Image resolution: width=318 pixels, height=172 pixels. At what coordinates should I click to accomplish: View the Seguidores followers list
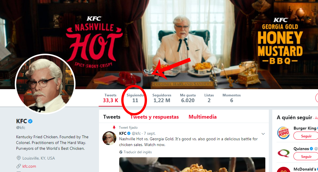[162, 98]
